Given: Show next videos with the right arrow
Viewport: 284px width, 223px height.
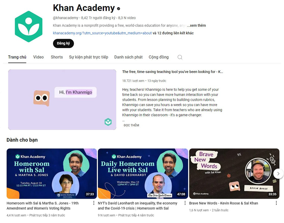Looking at the screenshot, I should click(278, 174).
